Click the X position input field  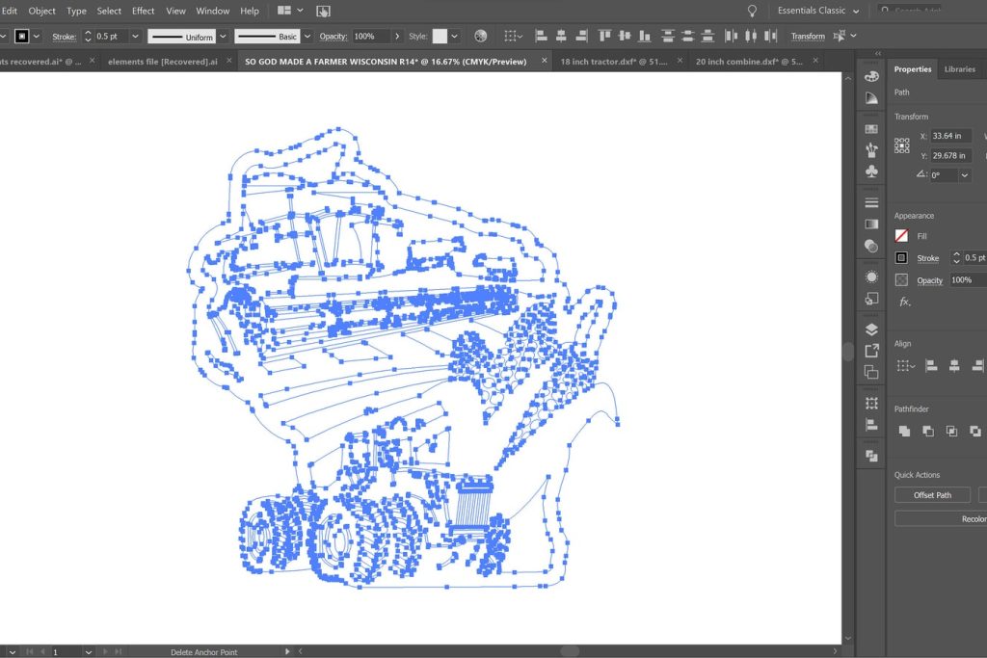[951, 136]
